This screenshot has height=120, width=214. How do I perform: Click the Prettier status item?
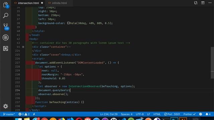(190, 114)
